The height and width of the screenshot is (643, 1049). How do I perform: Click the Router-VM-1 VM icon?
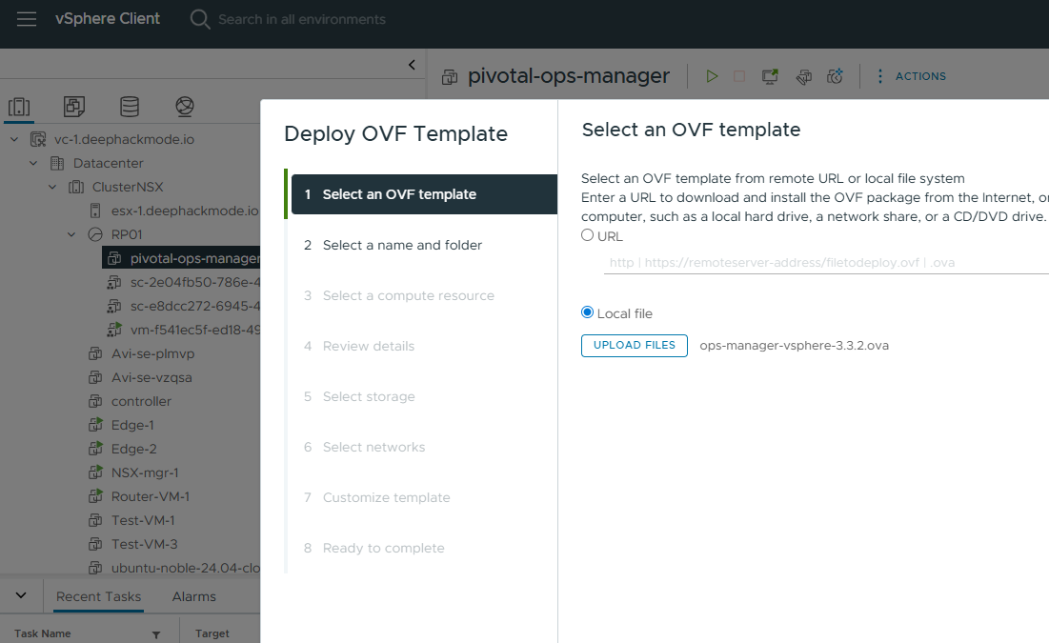[95, 496]
